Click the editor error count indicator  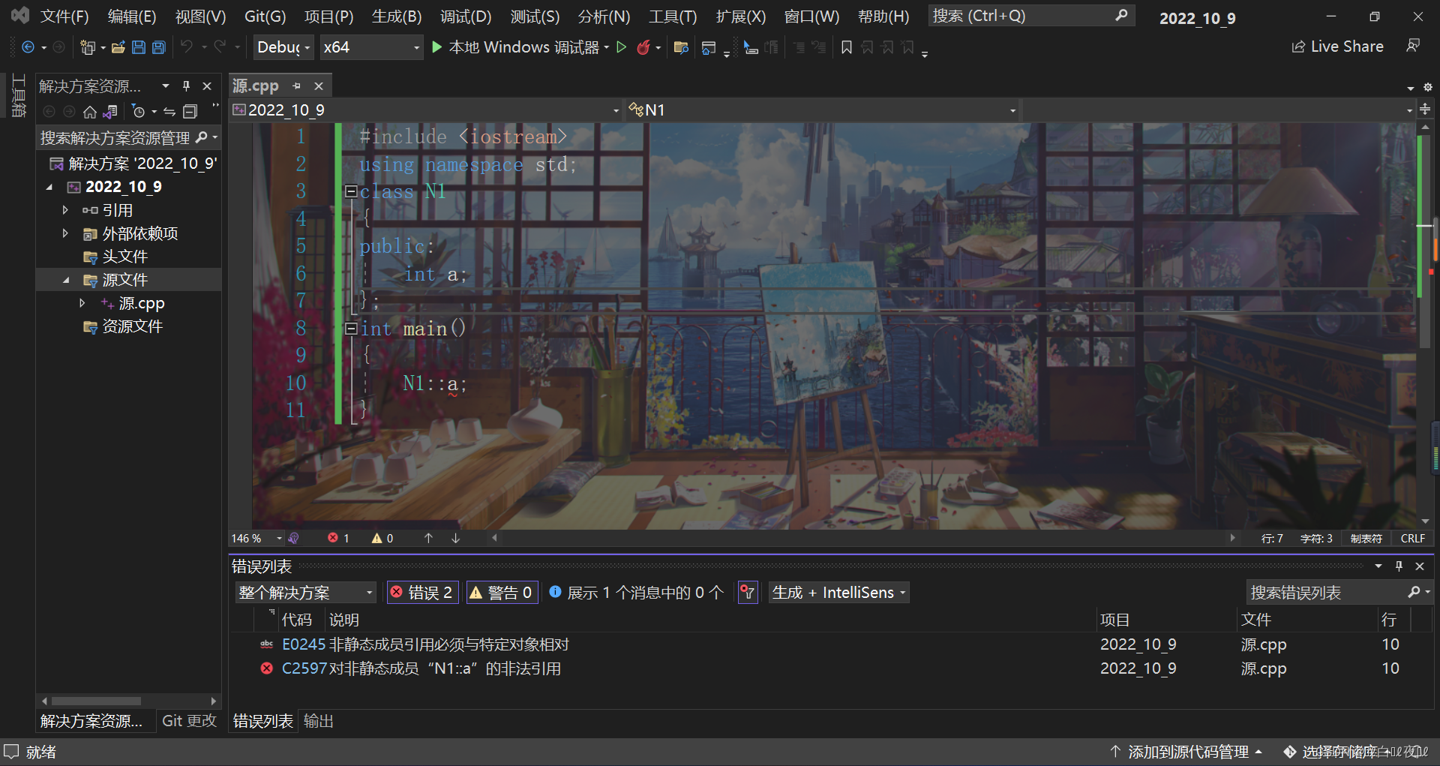(x=338, y=538)
